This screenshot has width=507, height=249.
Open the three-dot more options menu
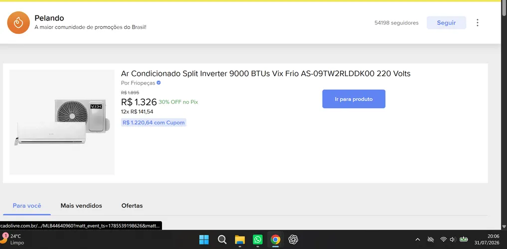coord(477,22)
